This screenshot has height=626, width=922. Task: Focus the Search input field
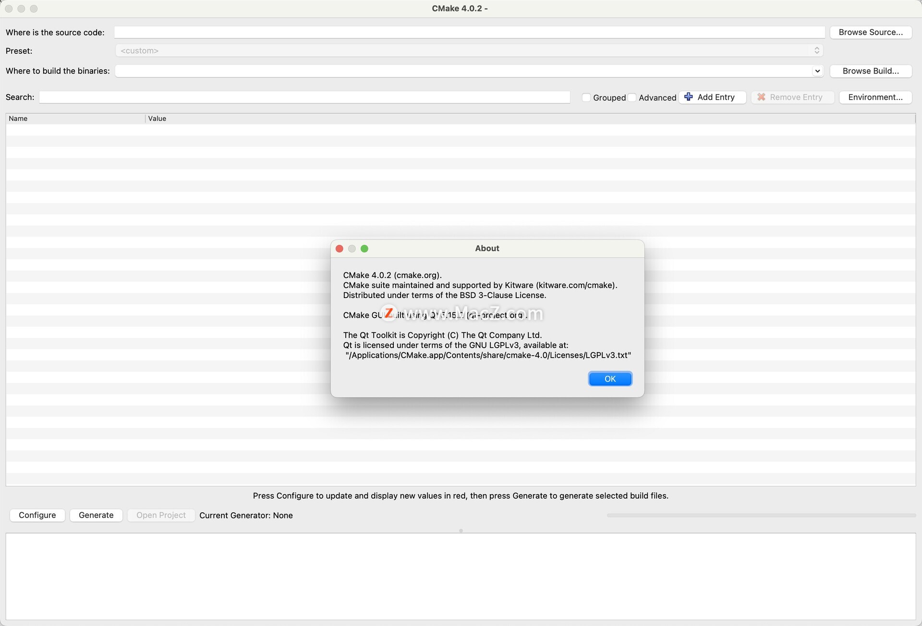304,97
